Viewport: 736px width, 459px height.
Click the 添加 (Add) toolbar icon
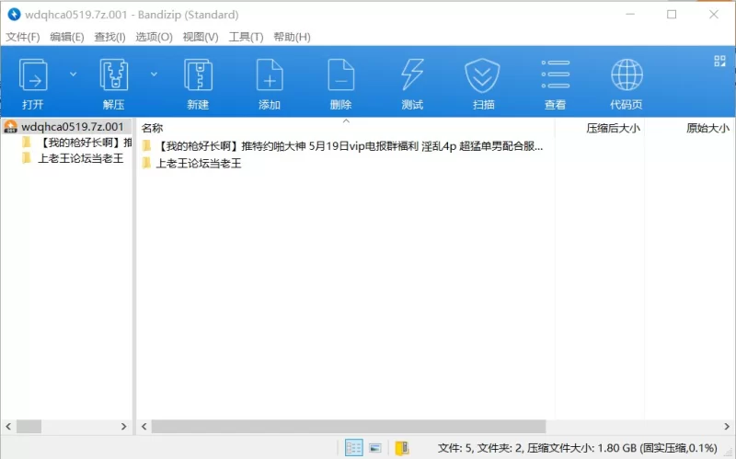270,75
